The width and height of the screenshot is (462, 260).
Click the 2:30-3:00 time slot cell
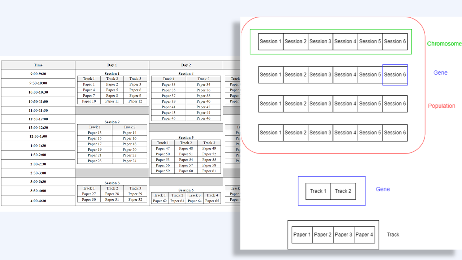pos(38,173)
